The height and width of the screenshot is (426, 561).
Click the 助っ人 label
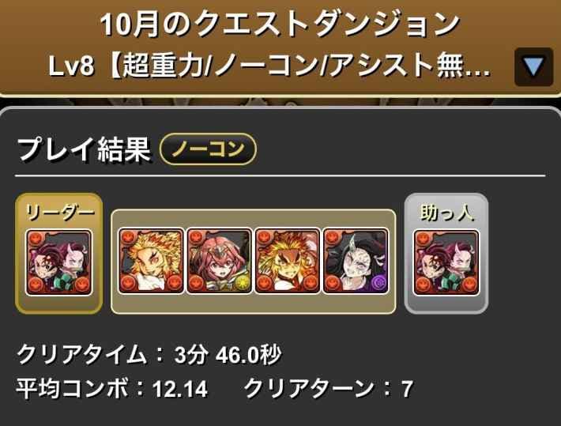[446, 213]
